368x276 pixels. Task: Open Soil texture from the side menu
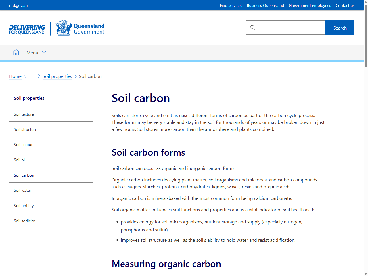pyautogui.click(x=24, y=114)
